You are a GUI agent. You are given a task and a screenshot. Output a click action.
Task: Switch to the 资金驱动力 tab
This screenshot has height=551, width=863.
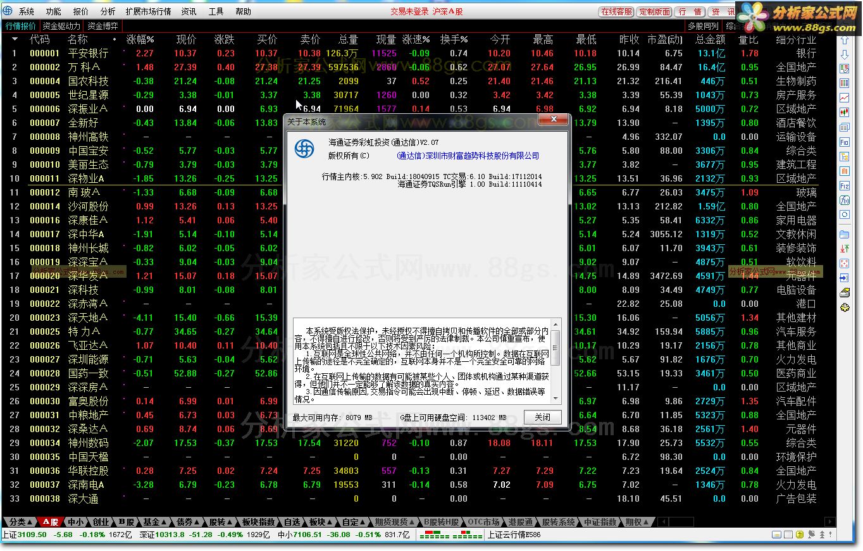(x=61, y=26)
